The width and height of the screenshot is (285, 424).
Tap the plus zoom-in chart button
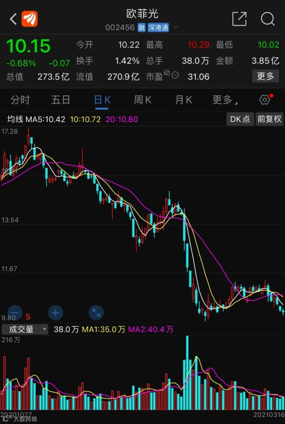(x=55, y=313)
